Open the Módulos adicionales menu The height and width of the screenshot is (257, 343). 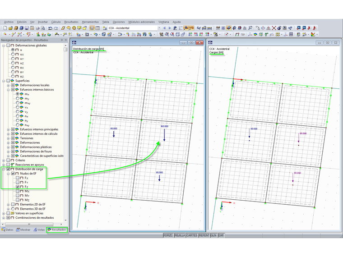point(142,22)
